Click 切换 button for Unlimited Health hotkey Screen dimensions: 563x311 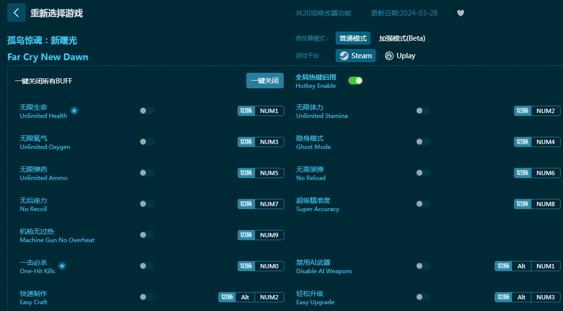[246, 111]
